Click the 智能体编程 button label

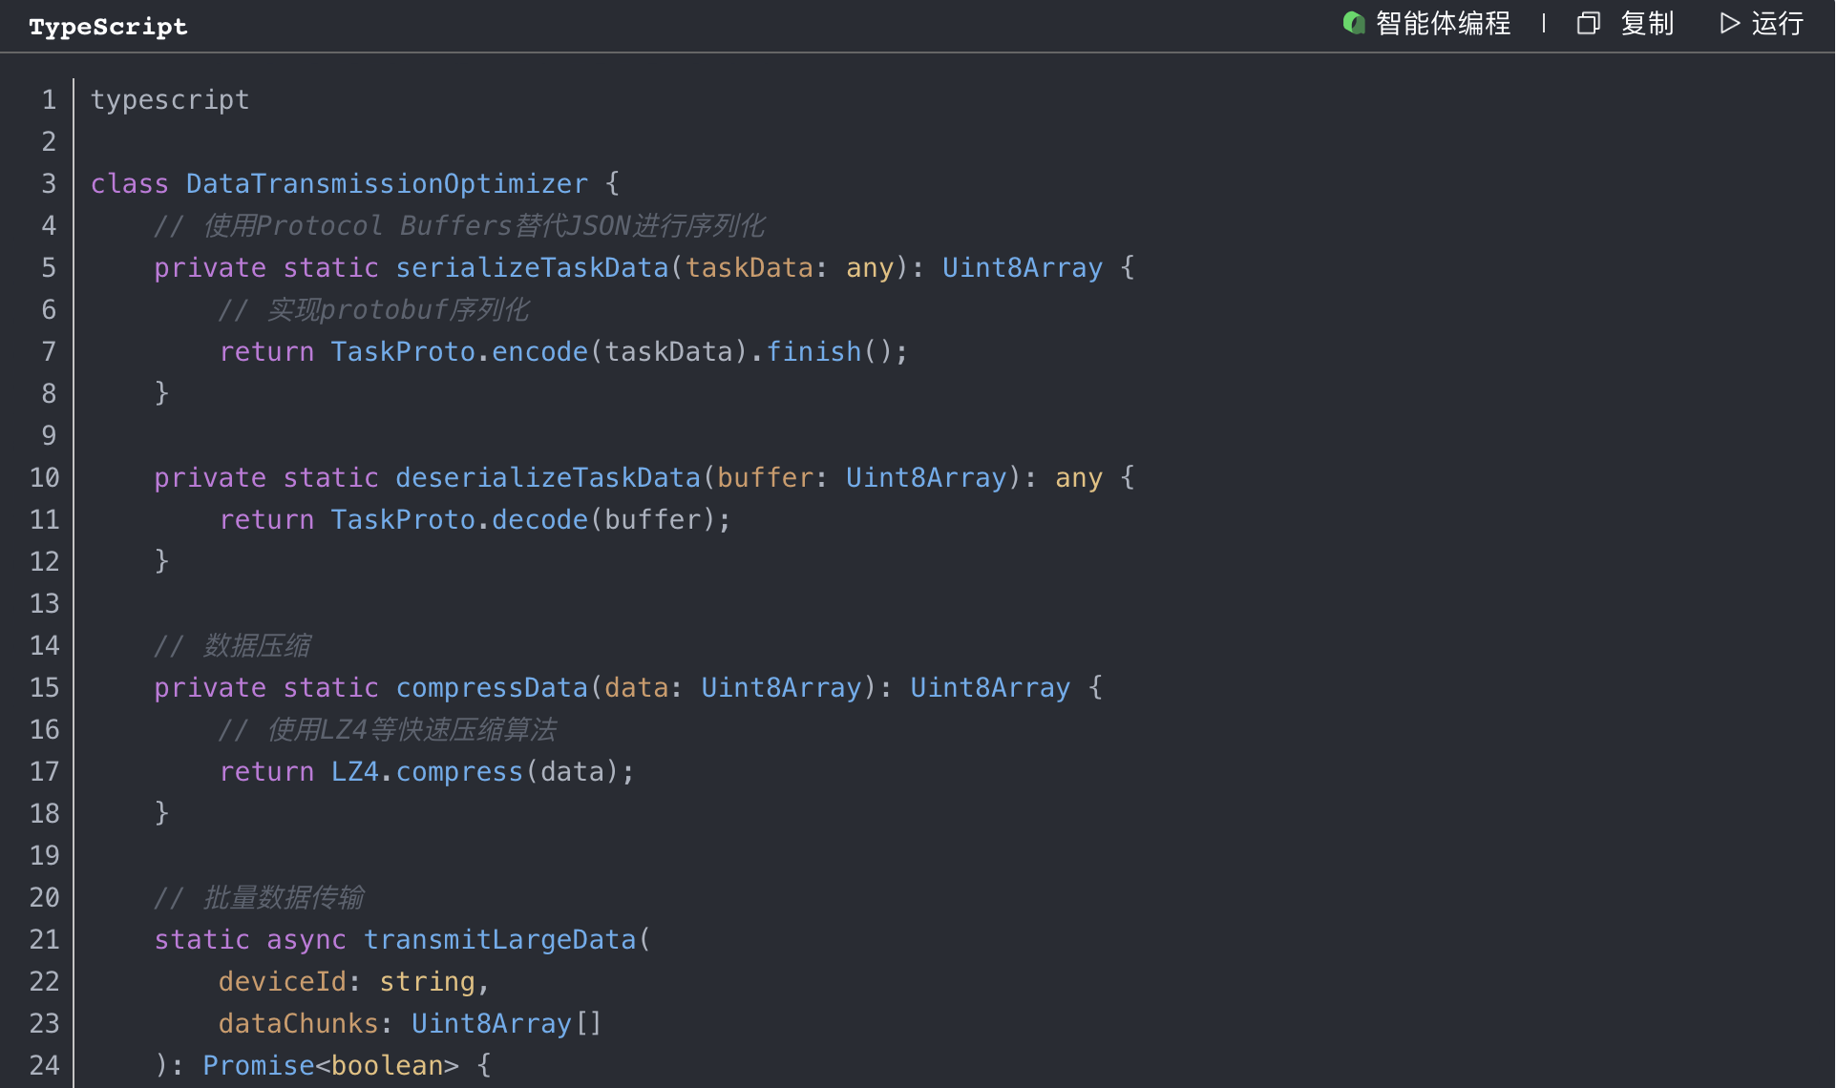(1443, 23)
